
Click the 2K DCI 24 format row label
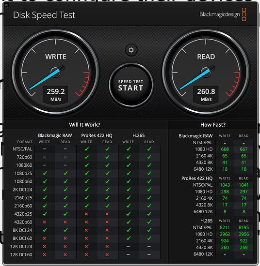pos(22,190)
